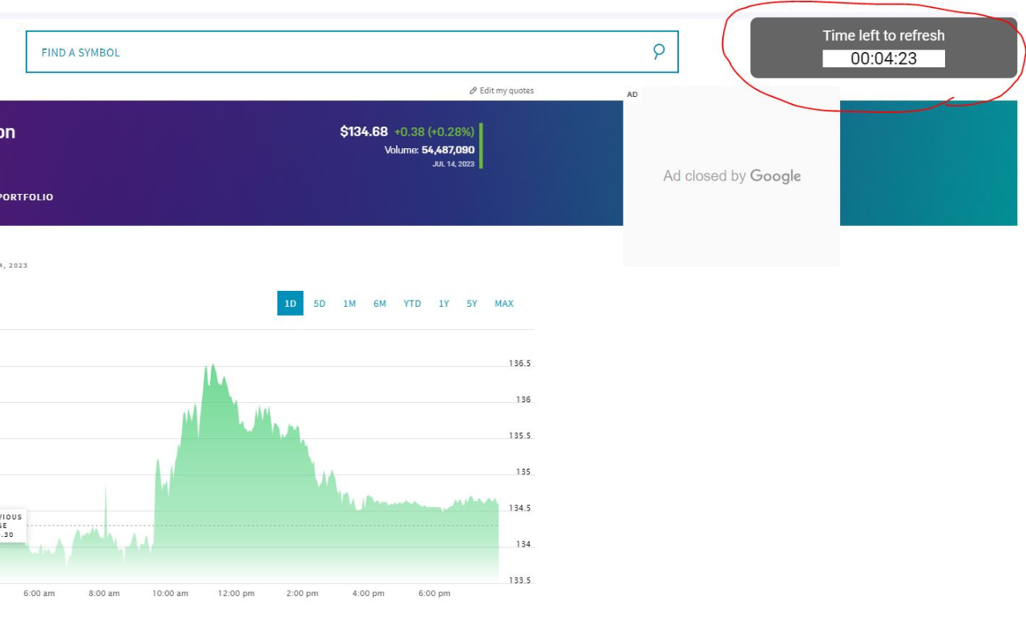Click the 4:00 pm x-axis label
The image size is (1026, 641).
[x=368, y=594]
